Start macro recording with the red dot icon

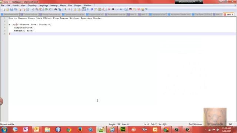point(109,9)
